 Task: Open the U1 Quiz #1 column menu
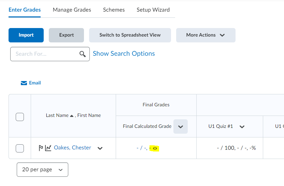(x=242, y=127)
